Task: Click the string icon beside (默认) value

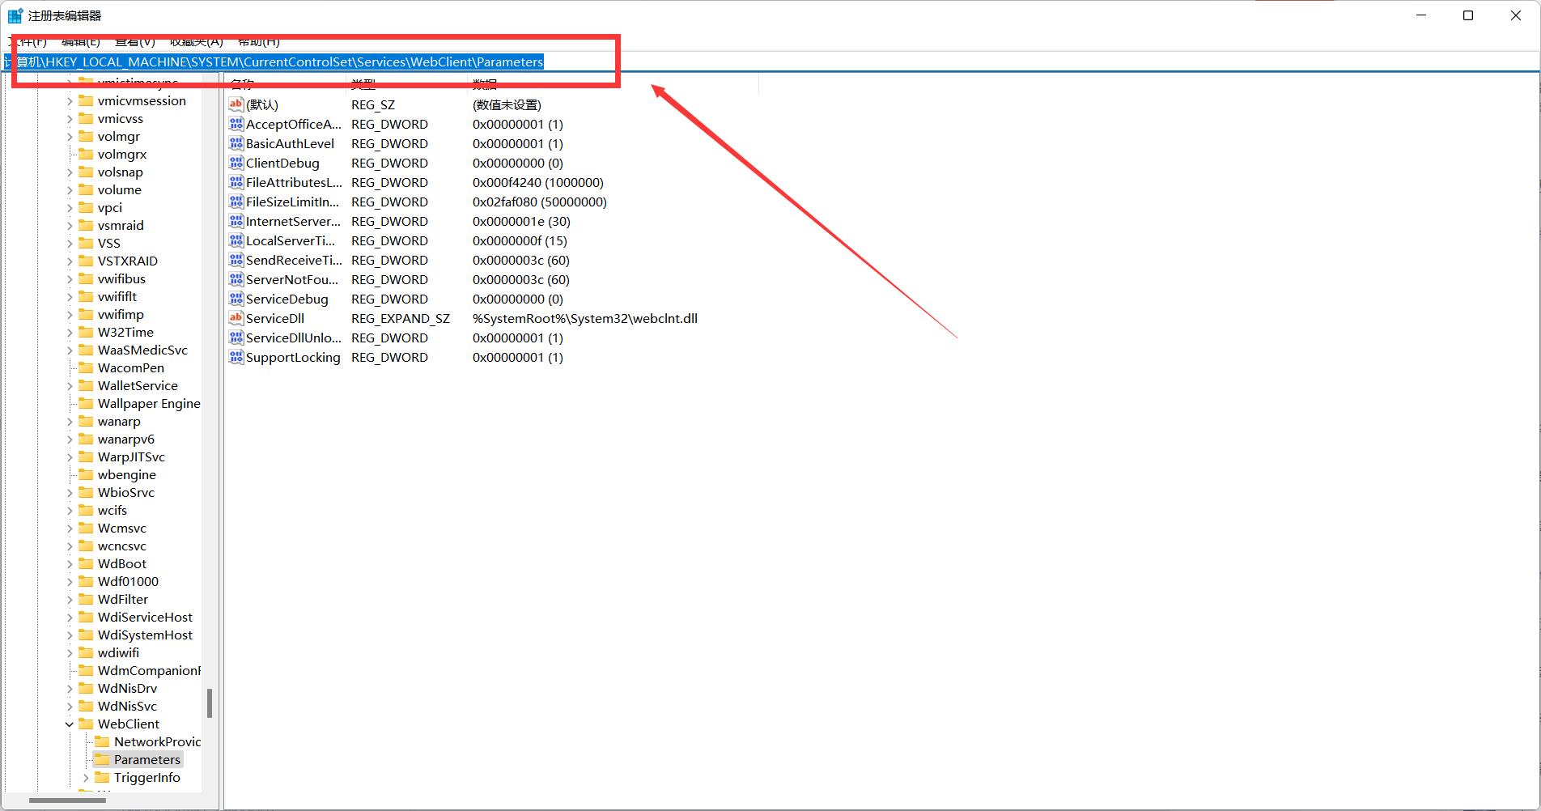Action: point(236,104)
